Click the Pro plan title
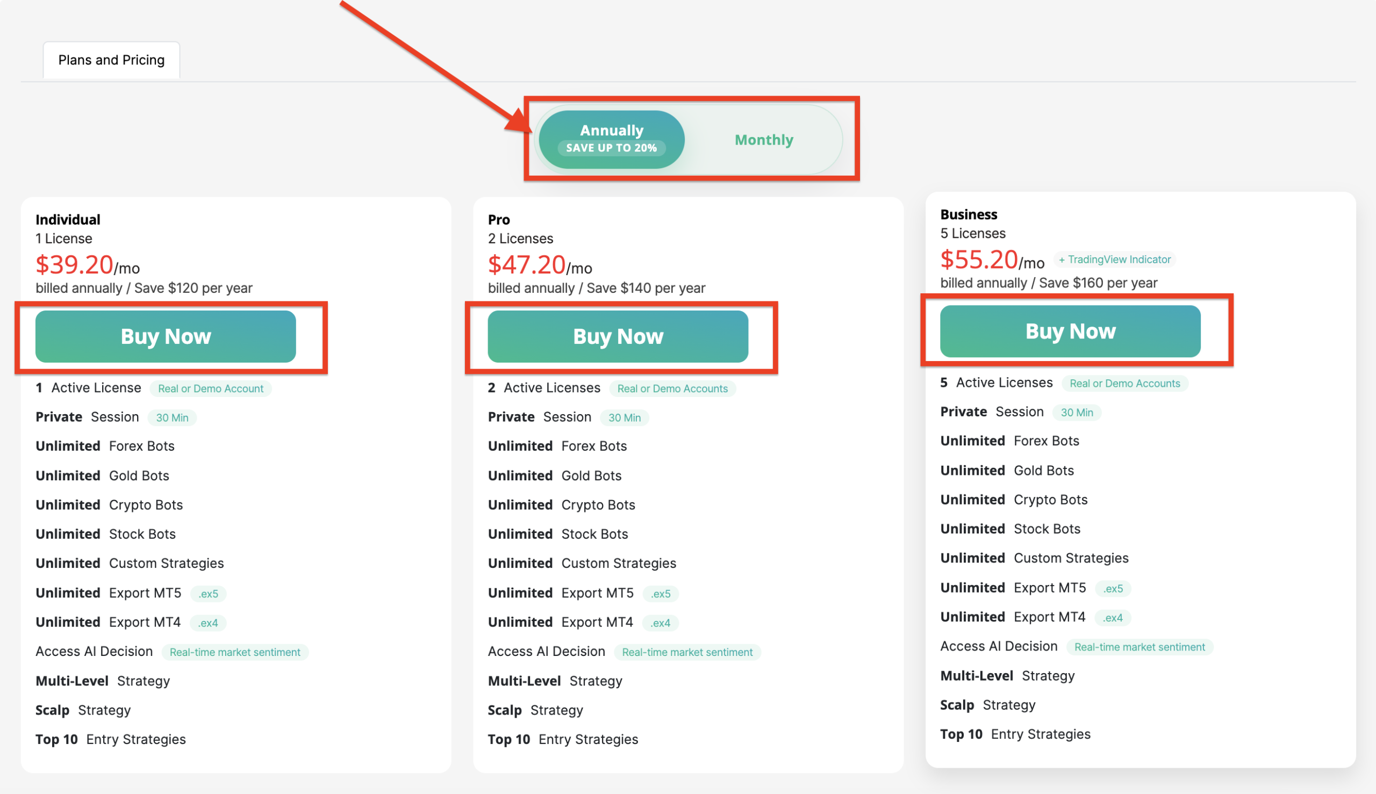Viewport: 1376px width, 794px height. (x=499, y=220)
